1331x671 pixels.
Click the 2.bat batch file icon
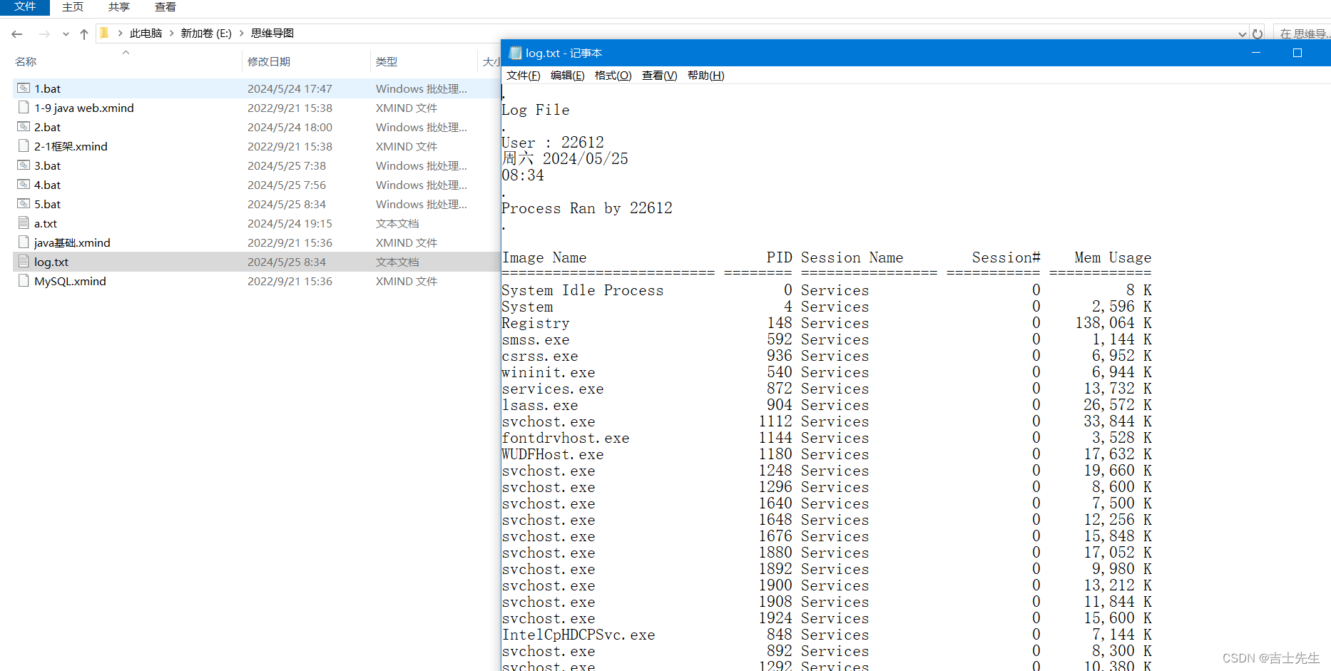[x=24, y=127]
